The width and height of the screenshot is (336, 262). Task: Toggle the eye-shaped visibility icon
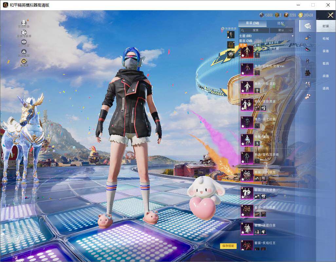click(24, 42)
